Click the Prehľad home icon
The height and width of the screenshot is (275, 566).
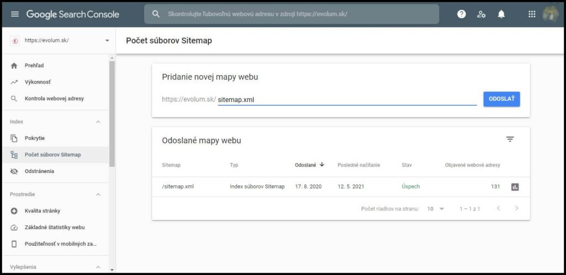(14, 66)
